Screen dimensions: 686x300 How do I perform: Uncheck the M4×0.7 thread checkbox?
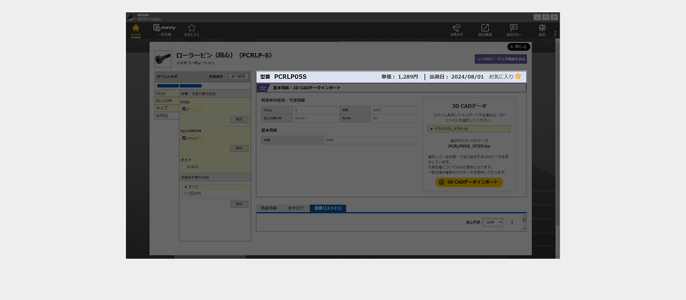pyautogui.click(x=184, y=138)
